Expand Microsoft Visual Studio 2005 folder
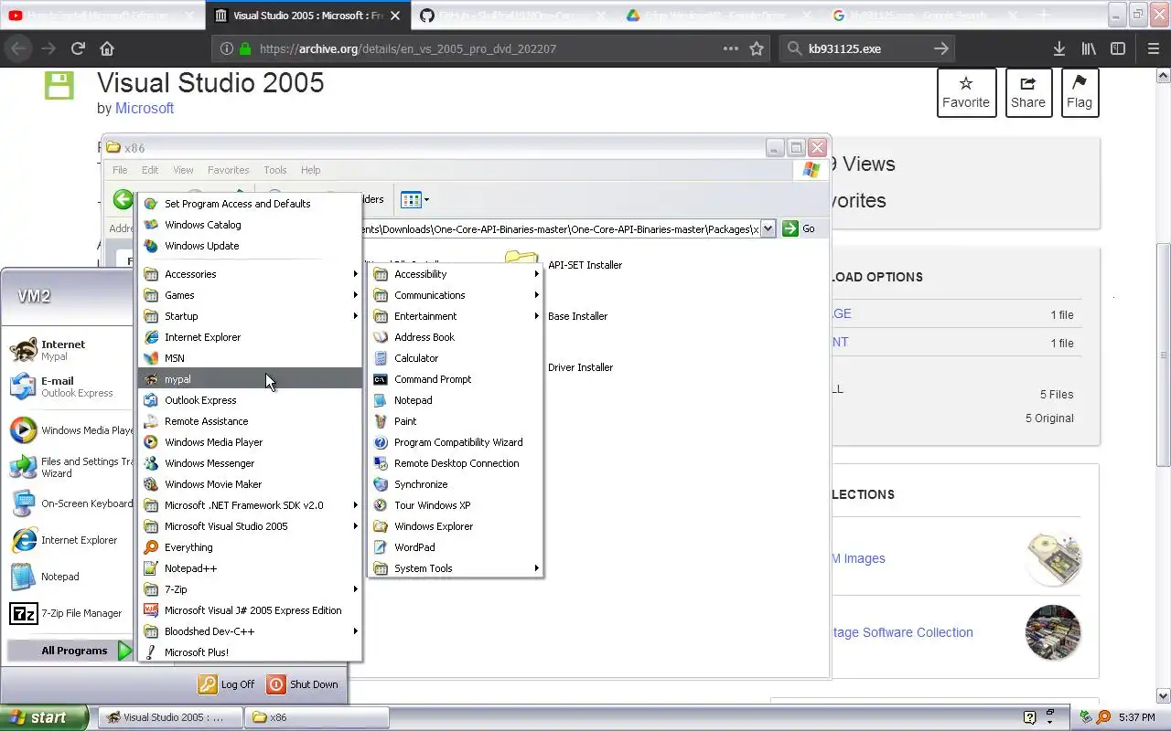This screenshot has height=731, width=1171. coord(250,526)
